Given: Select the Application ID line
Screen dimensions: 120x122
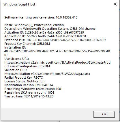Looking at the screenshot, I should click(x=45, y=36).
